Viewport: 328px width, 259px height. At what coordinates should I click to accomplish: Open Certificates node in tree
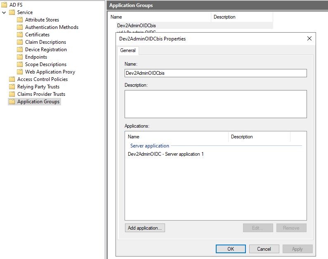tap(37, 35)
